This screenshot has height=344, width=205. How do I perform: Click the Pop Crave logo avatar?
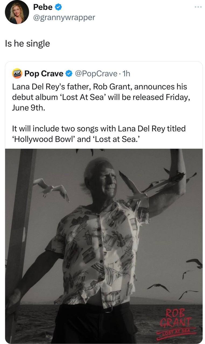(17, 73)
